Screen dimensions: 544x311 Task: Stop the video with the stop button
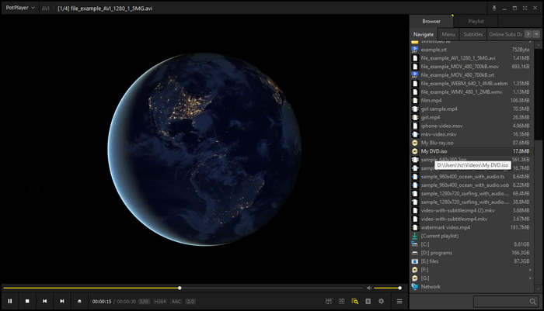tap(27, 301)
